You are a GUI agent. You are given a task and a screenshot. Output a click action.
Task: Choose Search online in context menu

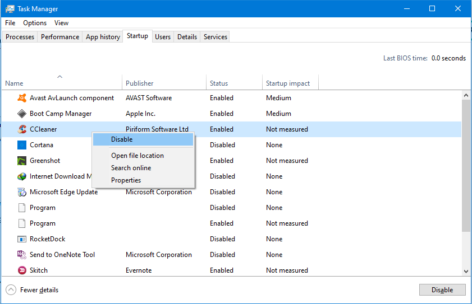pos(143,168)
